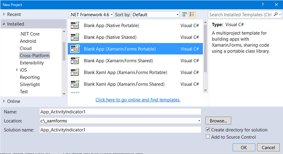Switch to small icons view
The image size is (283, 154).
184,14
